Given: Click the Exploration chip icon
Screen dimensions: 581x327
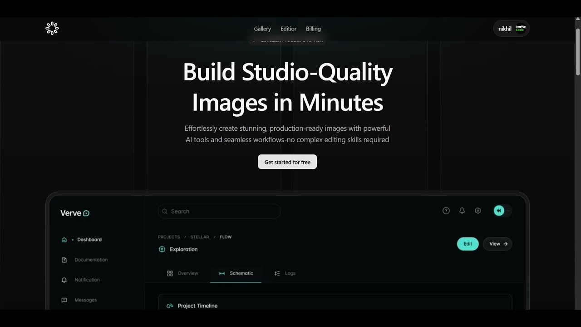Looking at the screenshot, I should [162, 249].
